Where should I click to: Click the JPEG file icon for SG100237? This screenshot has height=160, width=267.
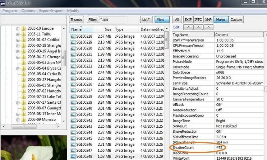[73, 90]
